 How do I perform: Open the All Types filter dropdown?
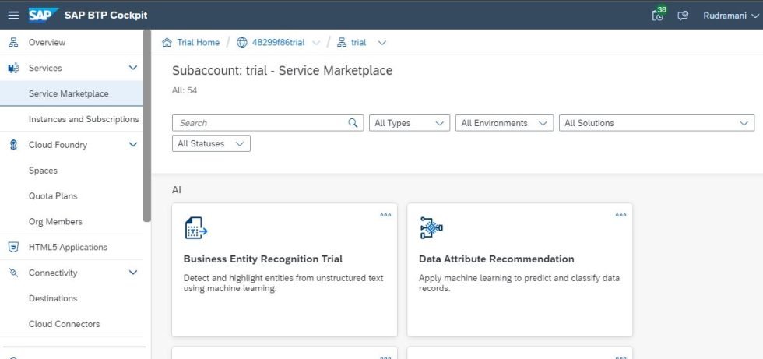tap(410, 123)
